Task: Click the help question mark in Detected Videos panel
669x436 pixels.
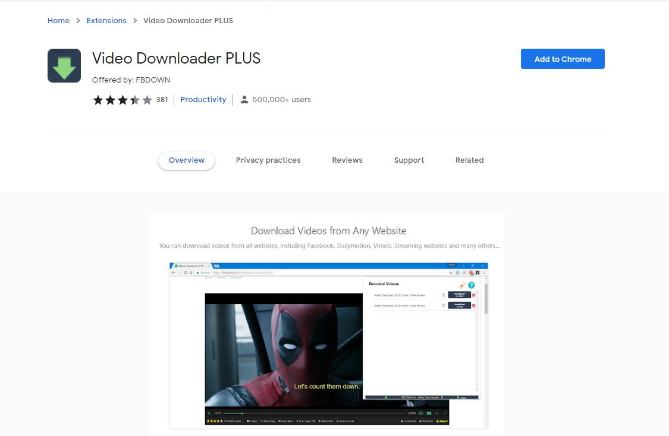Action: (x=472, y=285)
